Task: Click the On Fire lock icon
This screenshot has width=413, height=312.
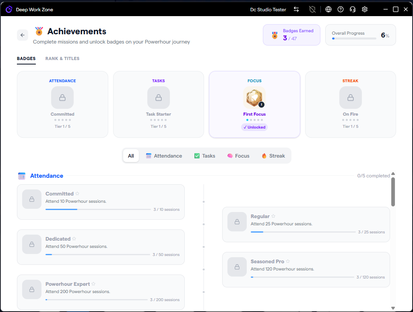Action: tap(351, 98)
